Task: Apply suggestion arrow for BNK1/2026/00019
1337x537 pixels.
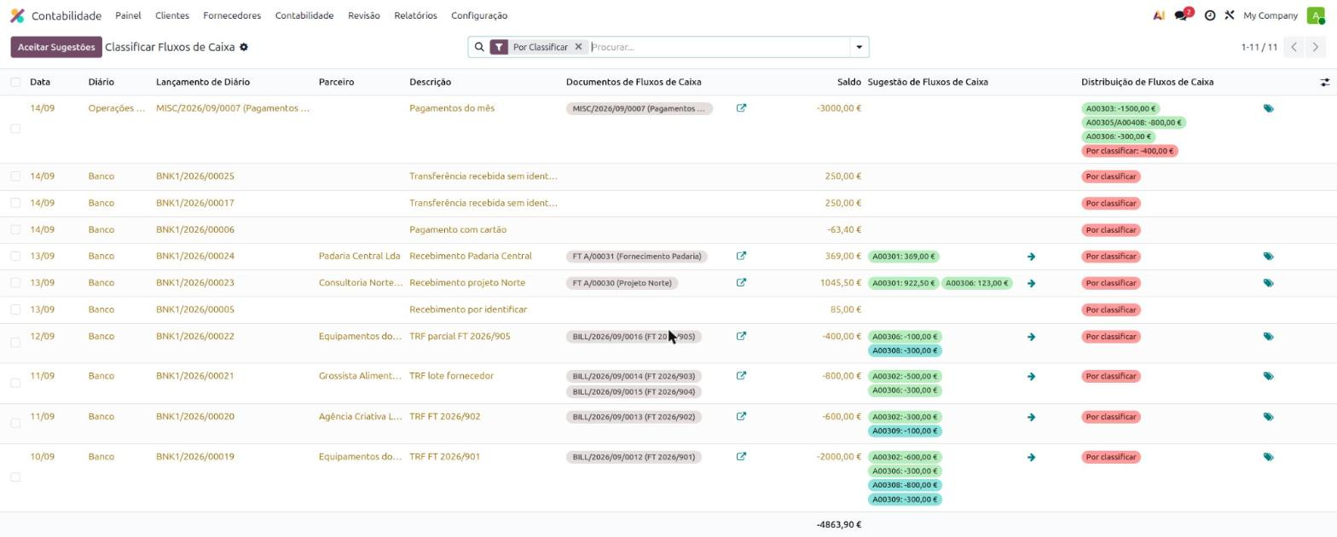Action: click(x=1031, y=458)
